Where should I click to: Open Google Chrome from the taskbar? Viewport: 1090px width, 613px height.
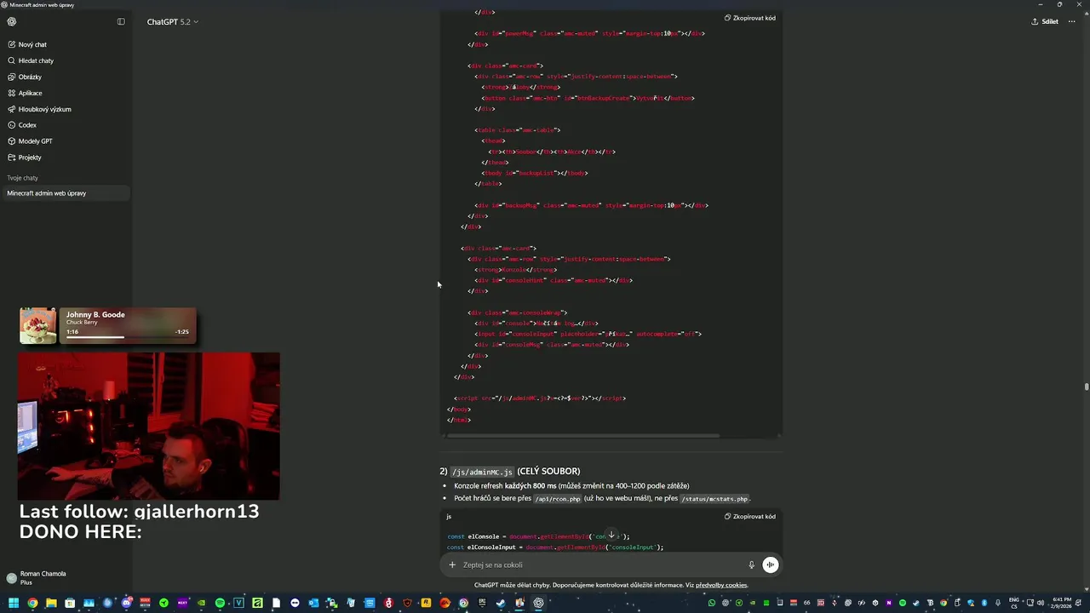[32, 603]
